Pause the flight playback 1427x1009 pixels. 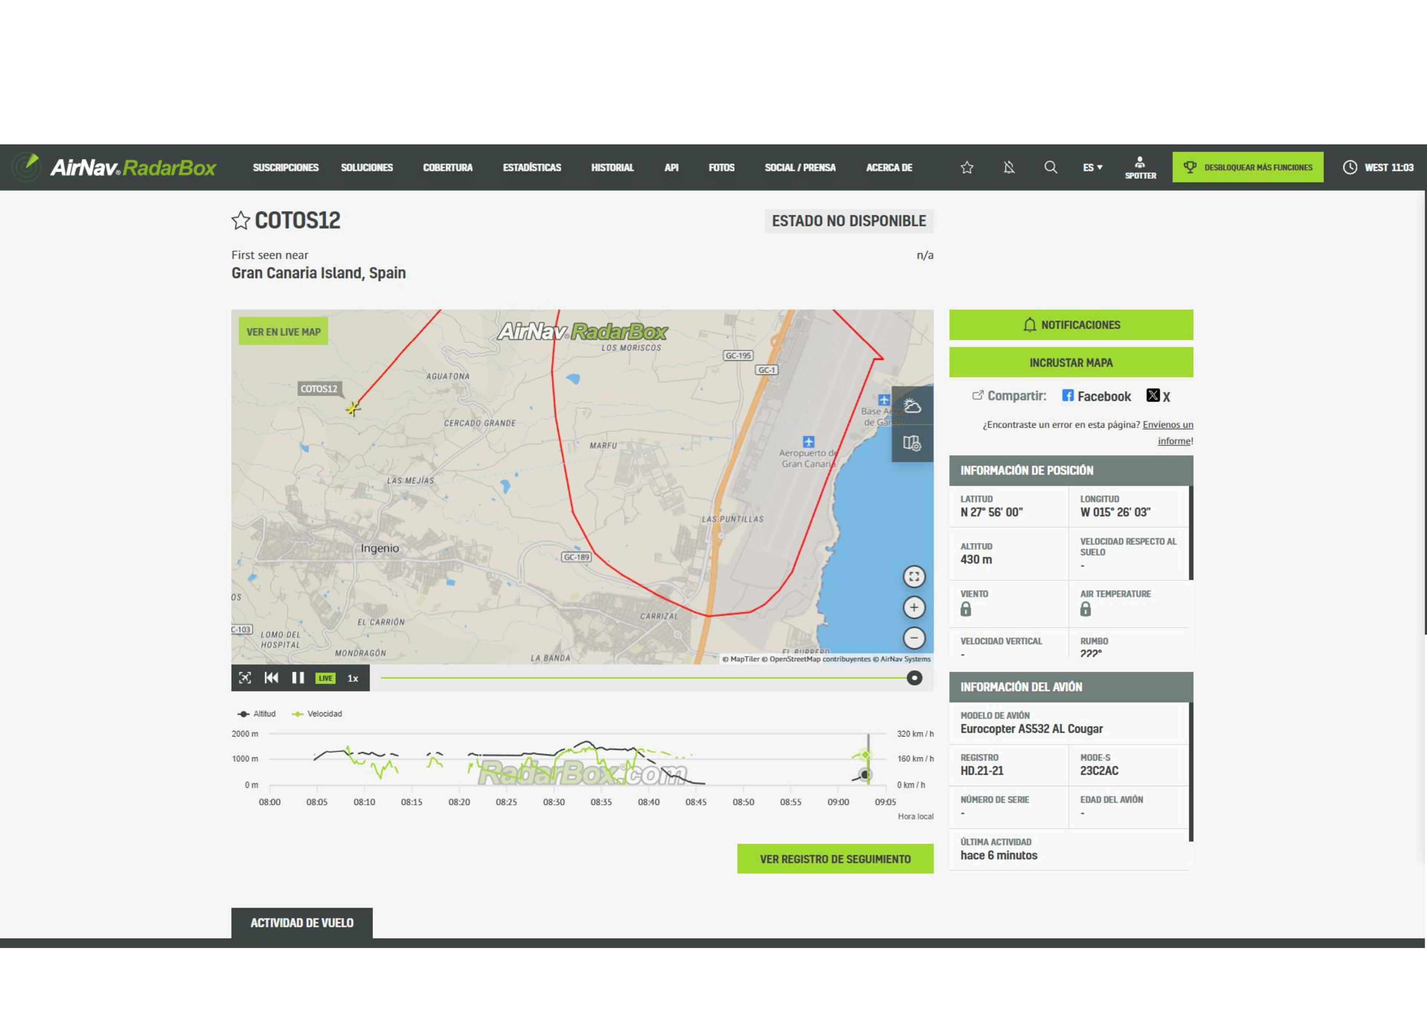tap(298, 678)
